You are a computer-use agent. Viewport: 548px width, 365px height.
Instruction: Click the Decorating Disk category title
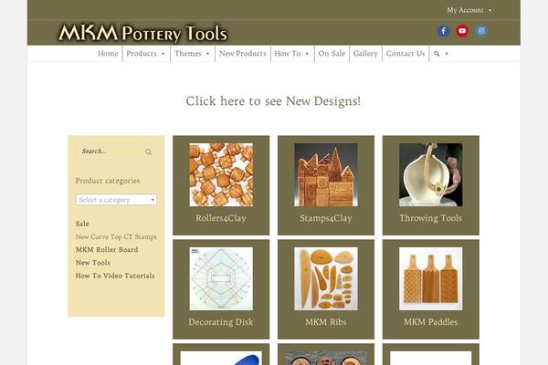tap(221, 322)
